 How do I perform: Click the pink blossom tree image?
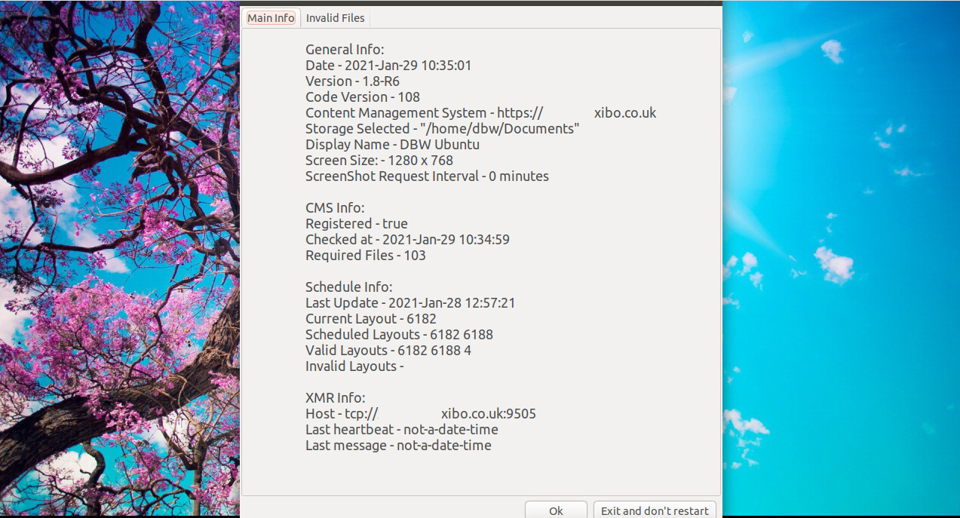119,256
